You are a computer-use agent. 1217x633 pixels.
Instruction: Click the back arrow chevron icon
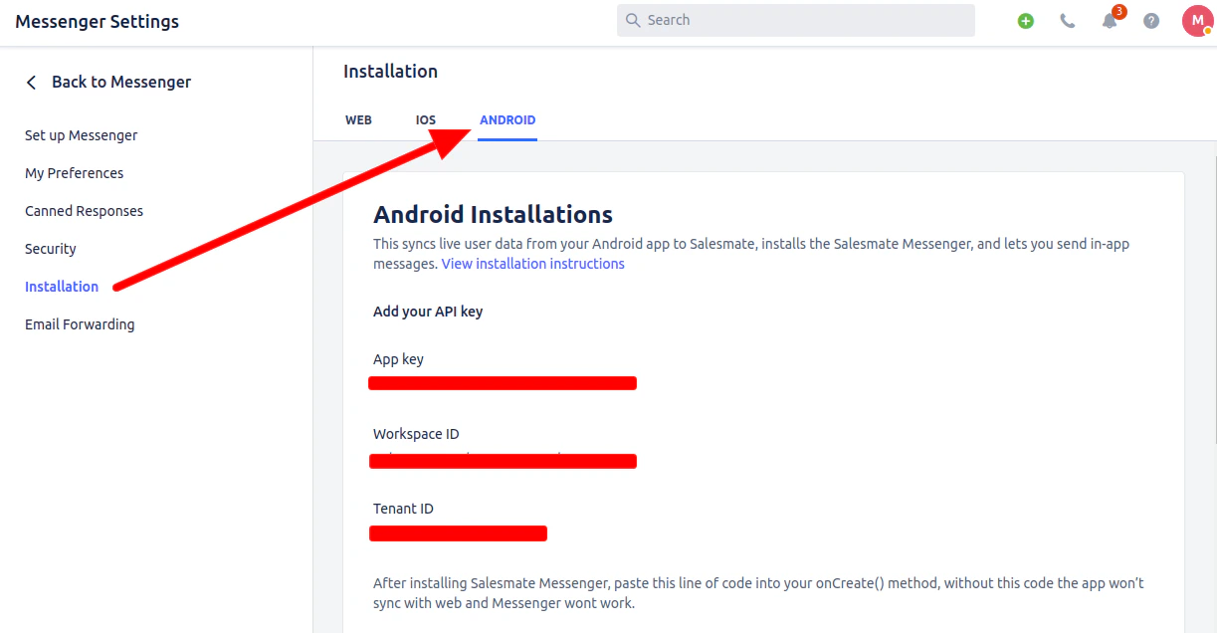(32, 83)
